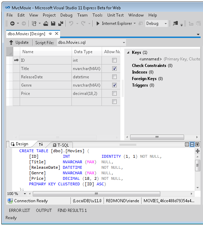Screen dimensions: 203x225
Task: Switch to horizontal split layout icon
Action: [x=192, y=144]
